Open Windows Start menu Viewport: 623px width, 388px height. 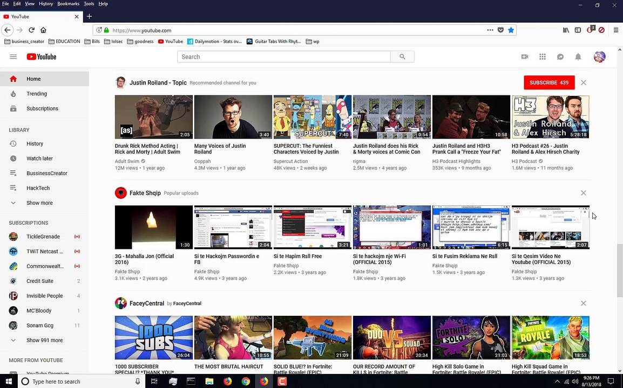click(9, 381)
